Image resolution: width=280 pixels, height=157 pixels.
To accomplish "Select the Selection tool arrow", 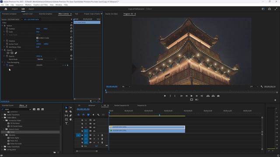I will point(66,108).
